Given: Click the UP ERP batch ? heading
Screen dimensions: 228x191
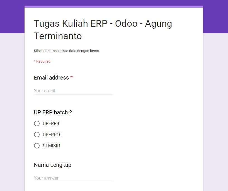Looking at the screenshot, I should coord(53,112).
